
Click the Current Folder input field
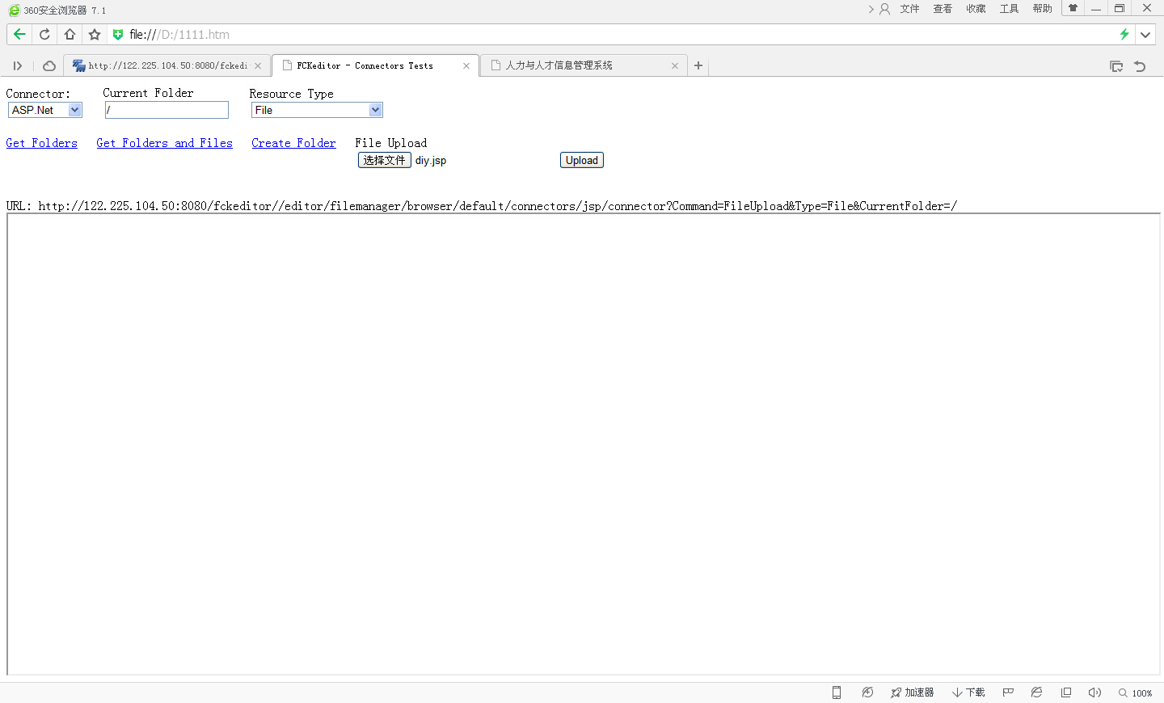pos(167,110)
